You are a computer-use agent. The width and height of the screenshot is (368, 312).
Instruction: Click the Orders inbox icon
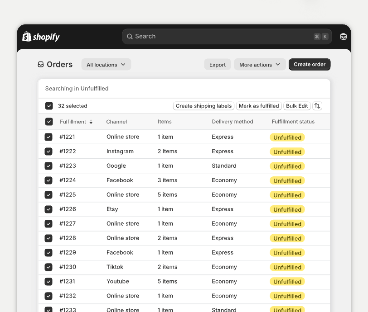41,65
